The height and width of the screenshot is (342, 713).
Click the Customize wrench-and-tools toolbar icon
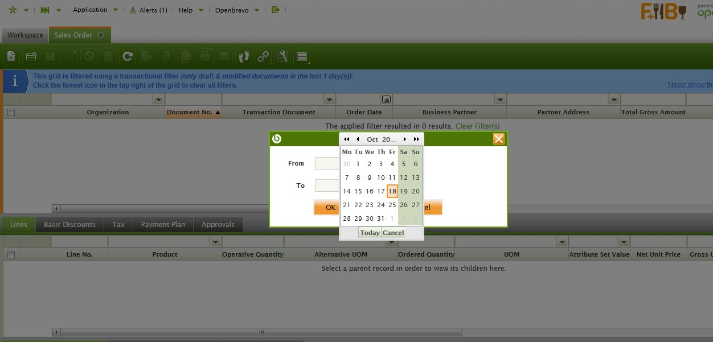pos(282,56)
